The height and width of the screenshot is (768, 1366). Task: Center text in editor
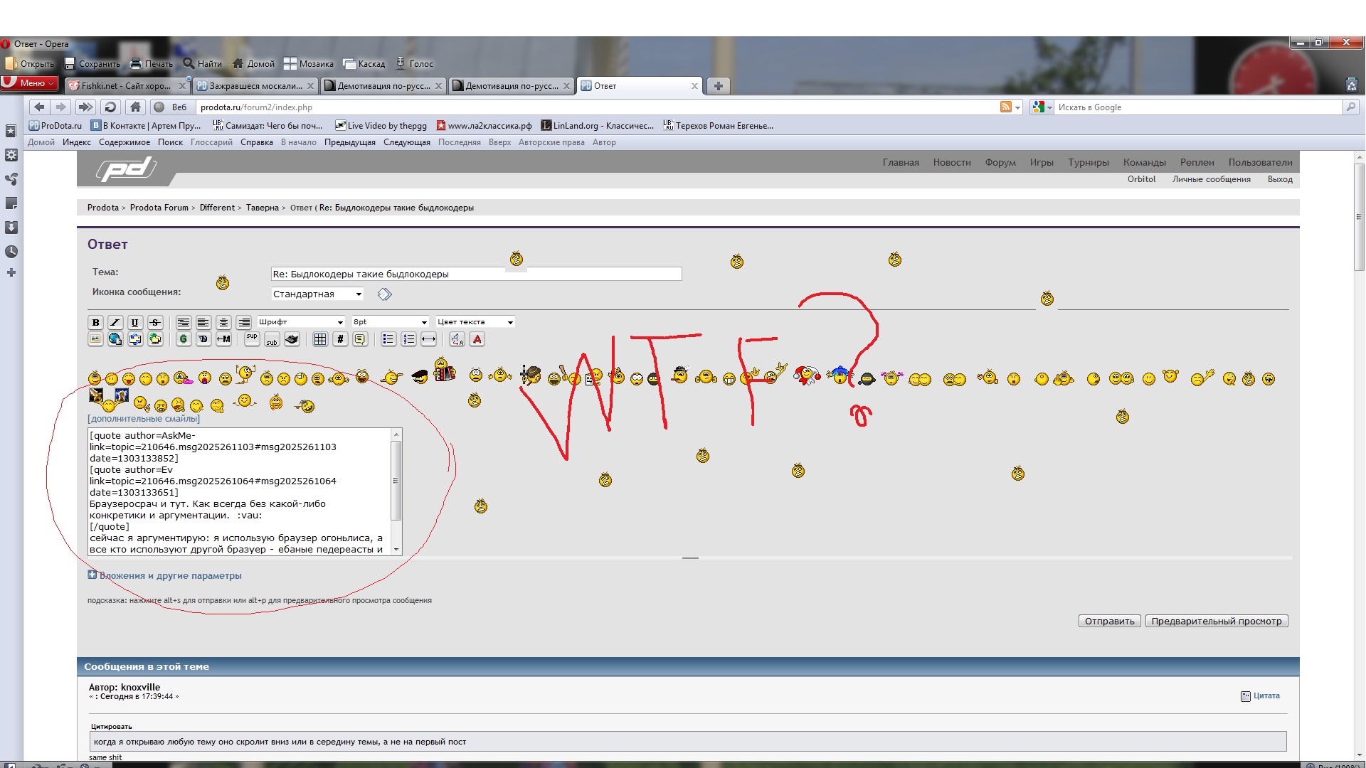223,322
